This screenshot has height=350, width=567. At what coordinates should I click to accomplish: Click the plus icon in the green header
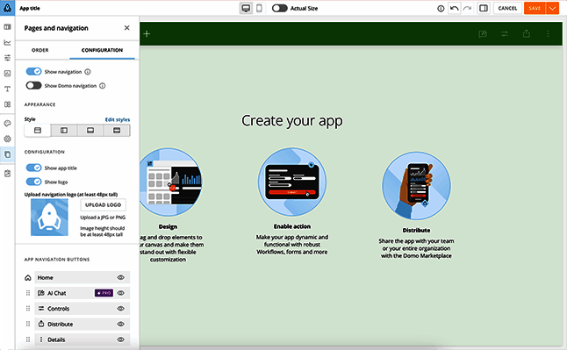pos(147,34)
